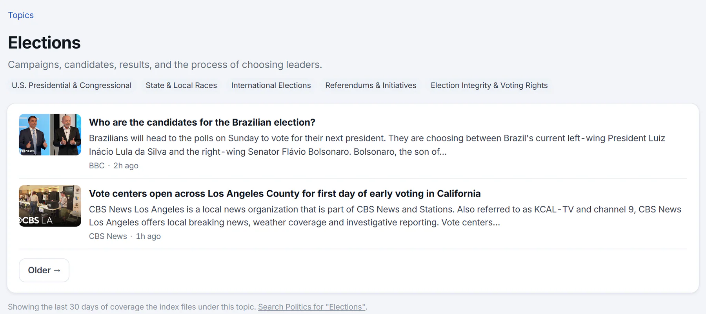This screenshot has height=314, width=706.
Task: Go back to Topics breadcrumb link
Action: [21, 15]
